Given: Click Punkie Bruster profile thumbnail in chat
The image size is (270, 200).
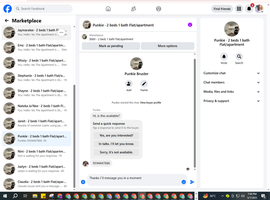Looking at the screenshot, I should click(137, 64).
